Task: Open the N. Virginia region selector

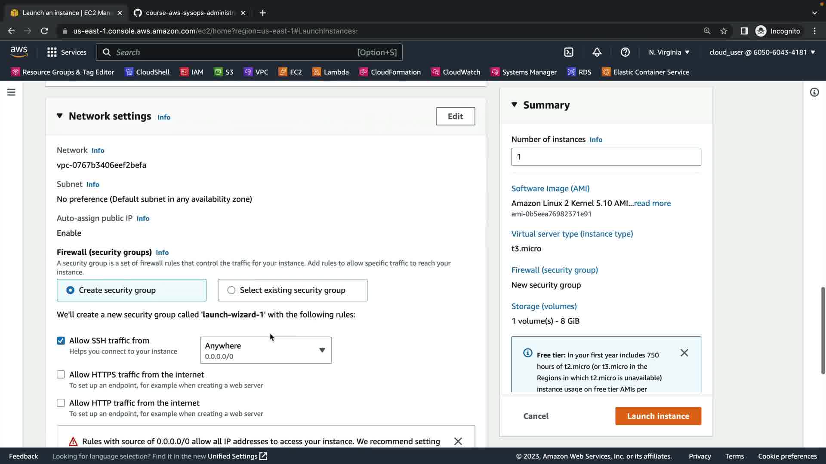Action: pyautogui.click(x=669, y=52)
